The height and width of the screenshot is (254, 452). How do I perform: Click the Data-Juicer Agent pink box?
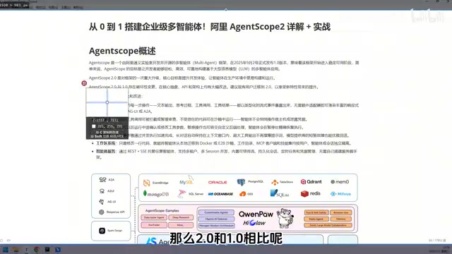[154, 218]
